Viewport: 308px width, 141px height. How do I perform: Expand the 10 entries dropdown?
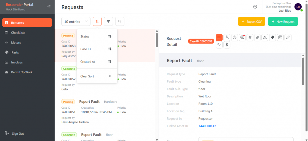(x=75, y=21)
